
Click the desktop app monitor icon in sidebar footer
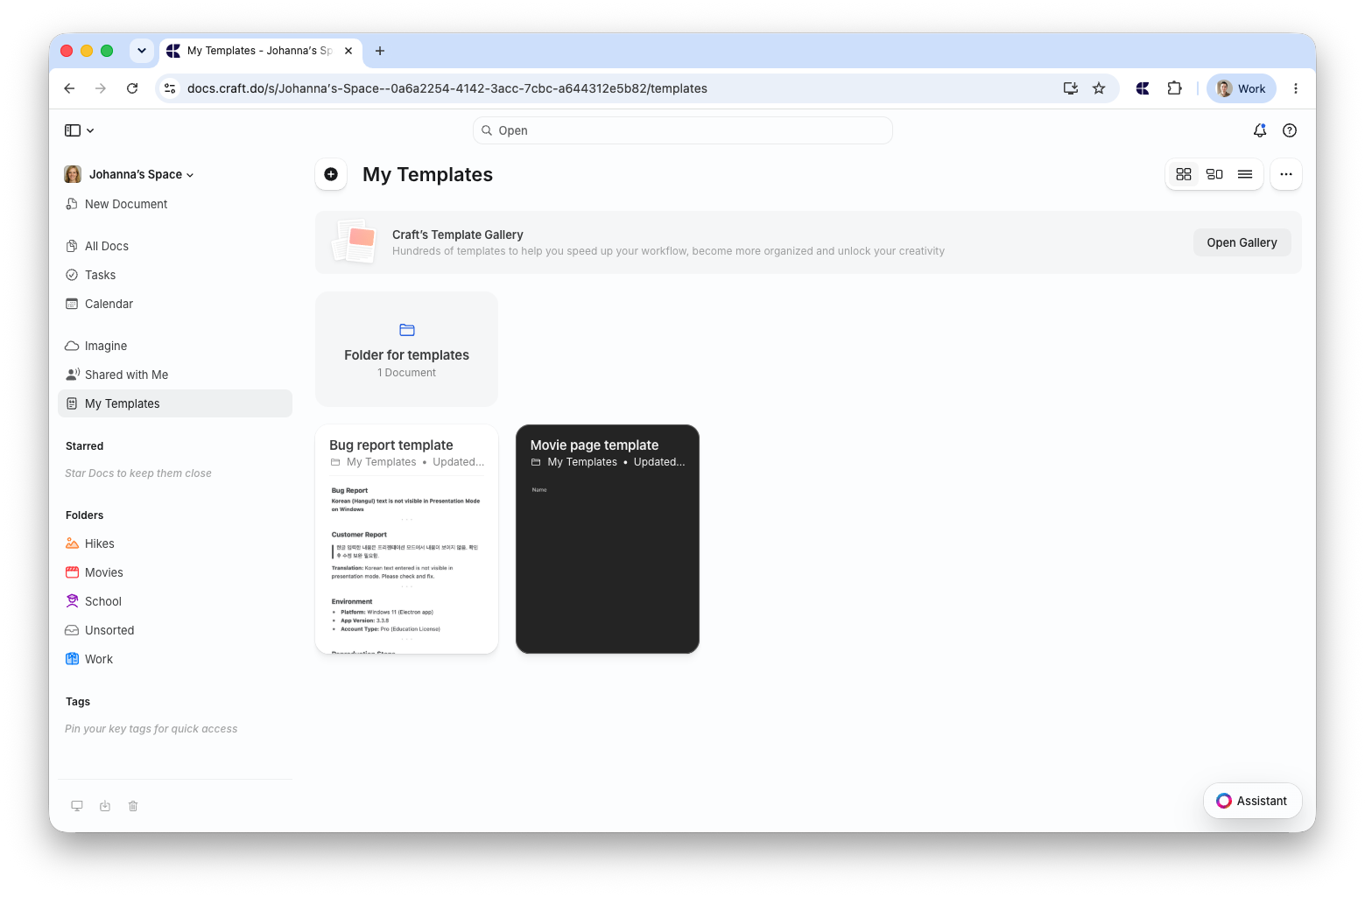(77, 806)
